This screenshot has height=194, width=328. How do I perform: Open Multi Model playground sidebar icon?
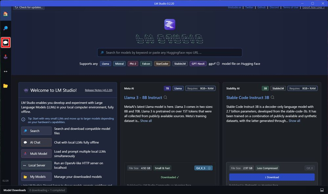pos(6,57)
